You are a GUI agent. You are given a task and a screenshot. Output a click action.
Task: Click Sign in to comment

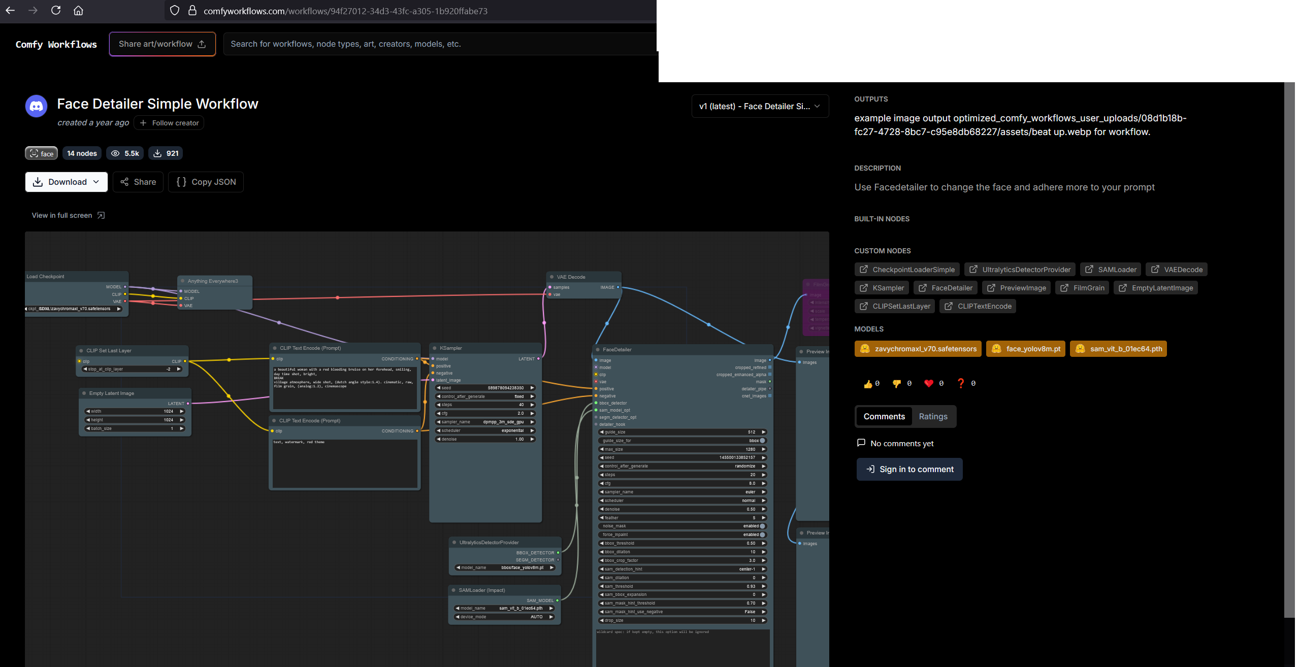click(x=909, y=469)
